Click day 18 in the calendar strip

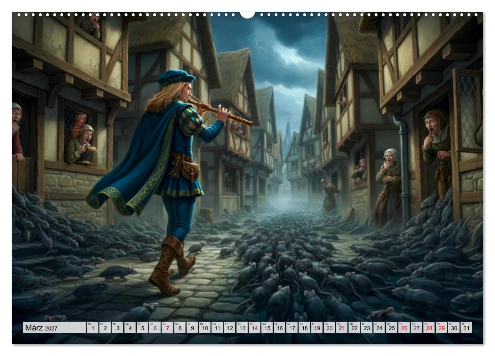point(304,328)
